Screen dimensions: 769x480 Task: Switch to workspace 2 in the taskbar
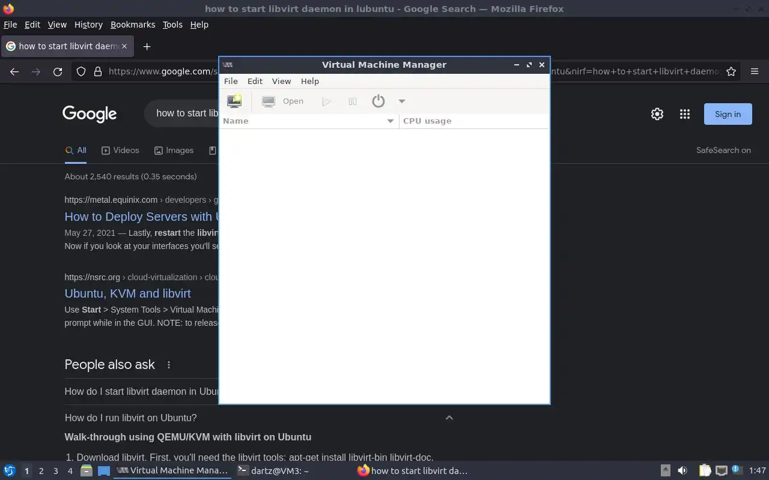point(41,471)
